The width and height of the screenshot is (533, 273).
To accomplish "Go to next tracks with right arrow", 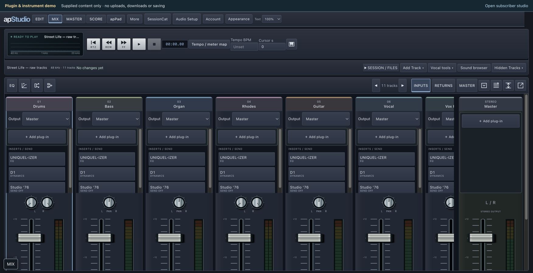I will coord(403,86).
